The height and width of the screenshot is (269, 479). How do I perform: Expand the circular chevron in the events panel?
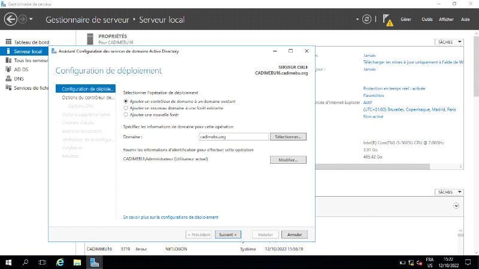tap(456, 206)
